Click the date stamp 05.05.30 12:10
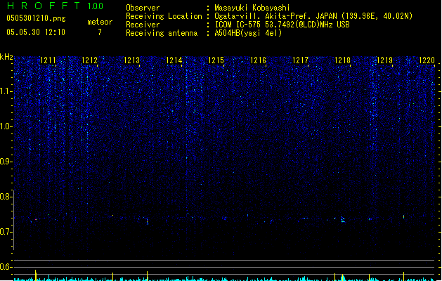 click(x=36, y=32)
